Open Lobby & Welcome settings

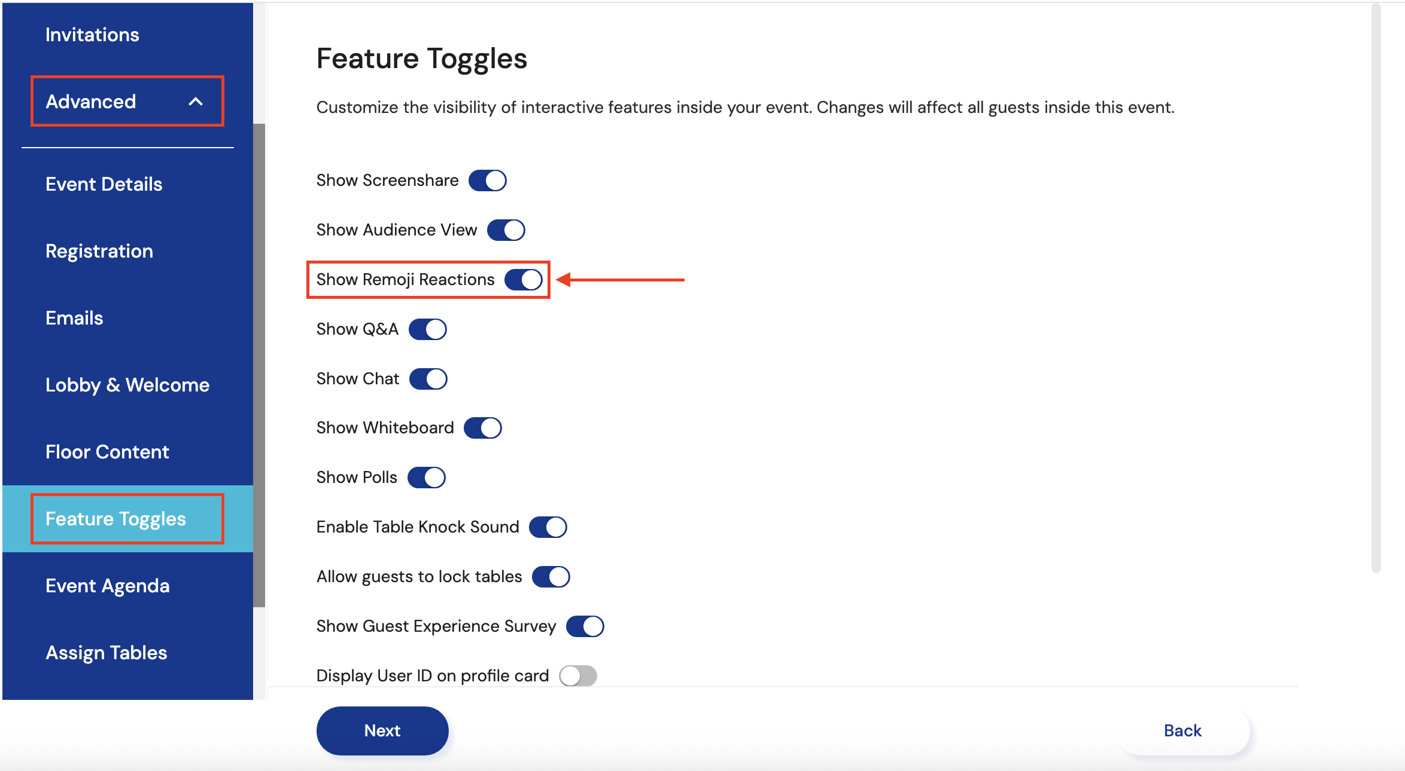127,385
